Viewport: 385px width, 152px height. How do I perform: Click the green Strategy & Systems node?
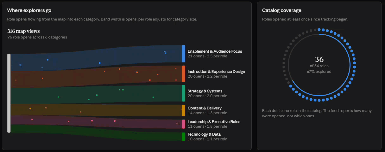pos(184,93)
